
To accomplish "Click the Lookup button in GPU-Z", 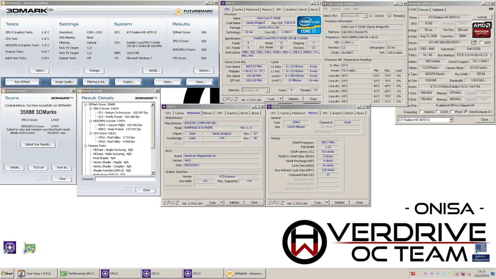I will click(482, 17).
